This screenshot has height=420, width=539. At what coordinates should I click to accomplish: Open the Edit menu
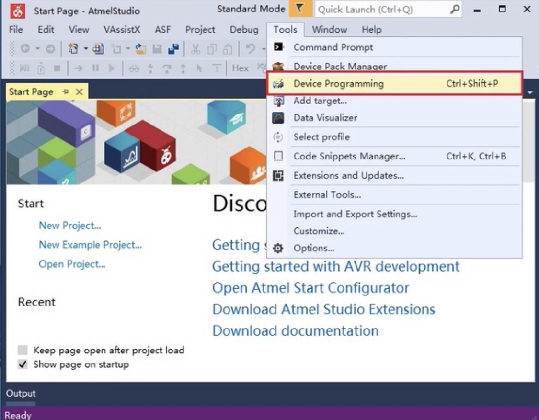(46, 30)
